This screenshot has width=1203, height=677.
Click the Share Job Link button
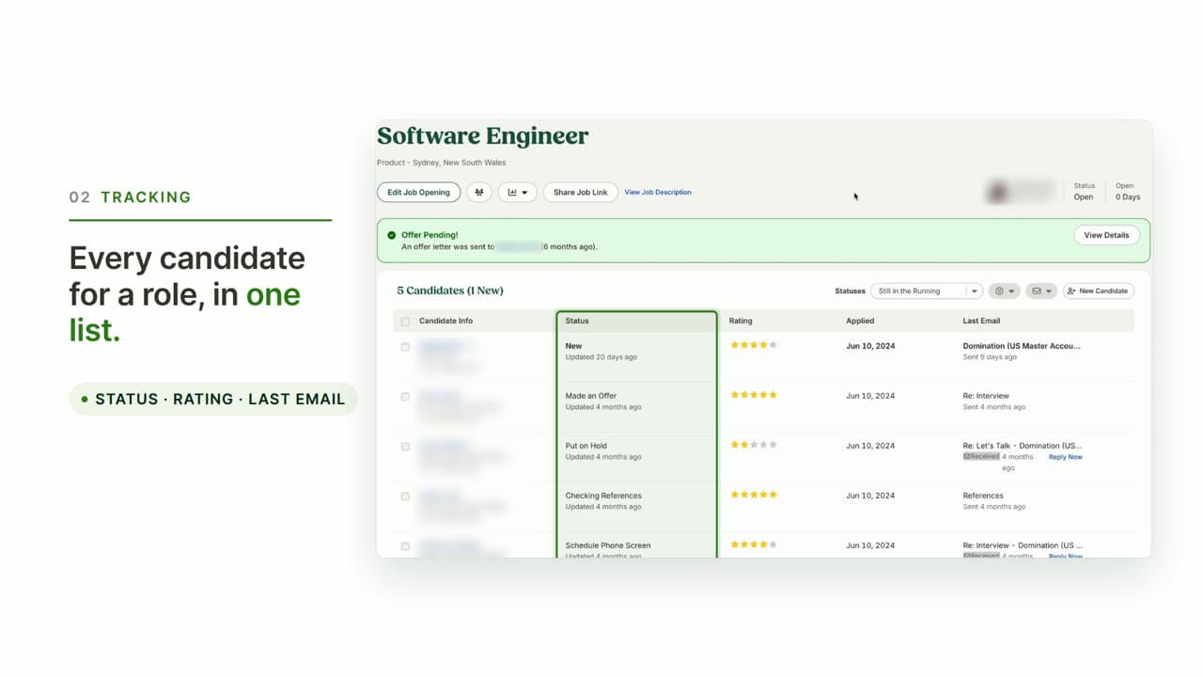580,193
